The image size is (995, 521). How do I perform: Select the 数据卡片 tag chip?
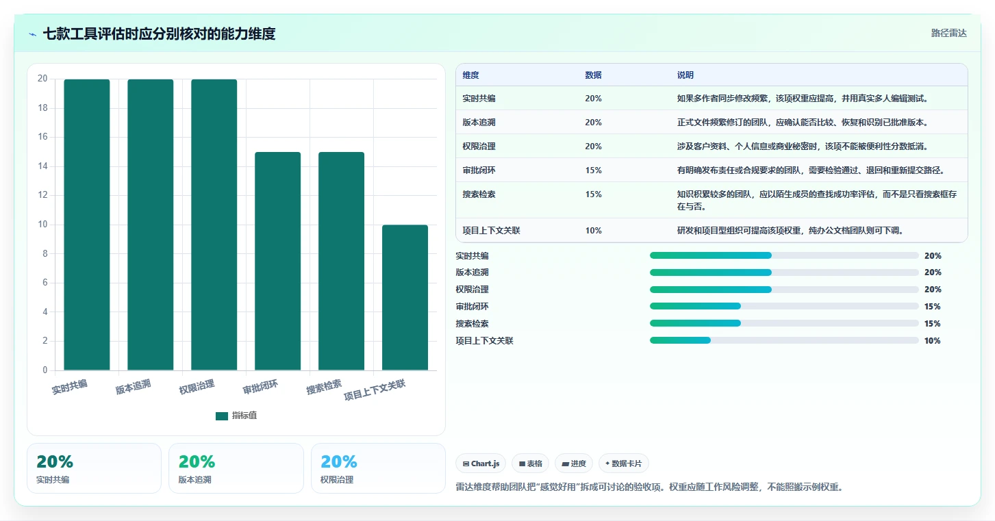624,463
